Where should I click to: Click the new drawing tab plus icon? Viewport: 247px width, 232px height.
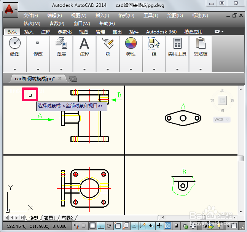pos(73,79)
